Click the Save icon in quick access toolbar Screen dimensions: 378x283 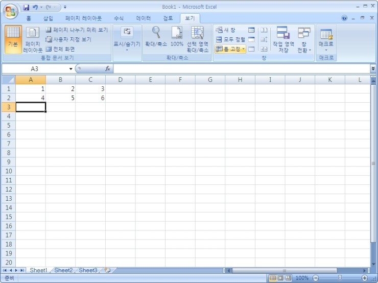pos(26,7)
